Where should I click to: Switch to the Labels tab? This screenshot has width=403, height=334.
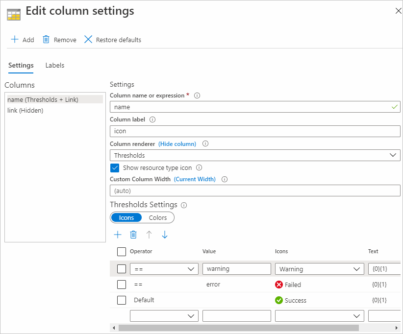55,65
